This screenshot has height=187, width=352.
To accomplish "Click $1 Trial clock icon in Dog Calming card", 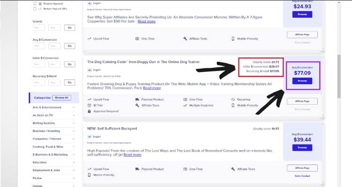I will [89, 105].
